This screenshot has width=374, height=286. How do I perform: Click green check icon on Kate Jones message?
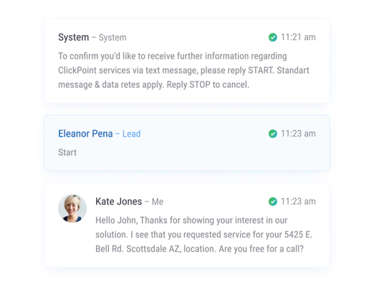(x=273, y=202)
